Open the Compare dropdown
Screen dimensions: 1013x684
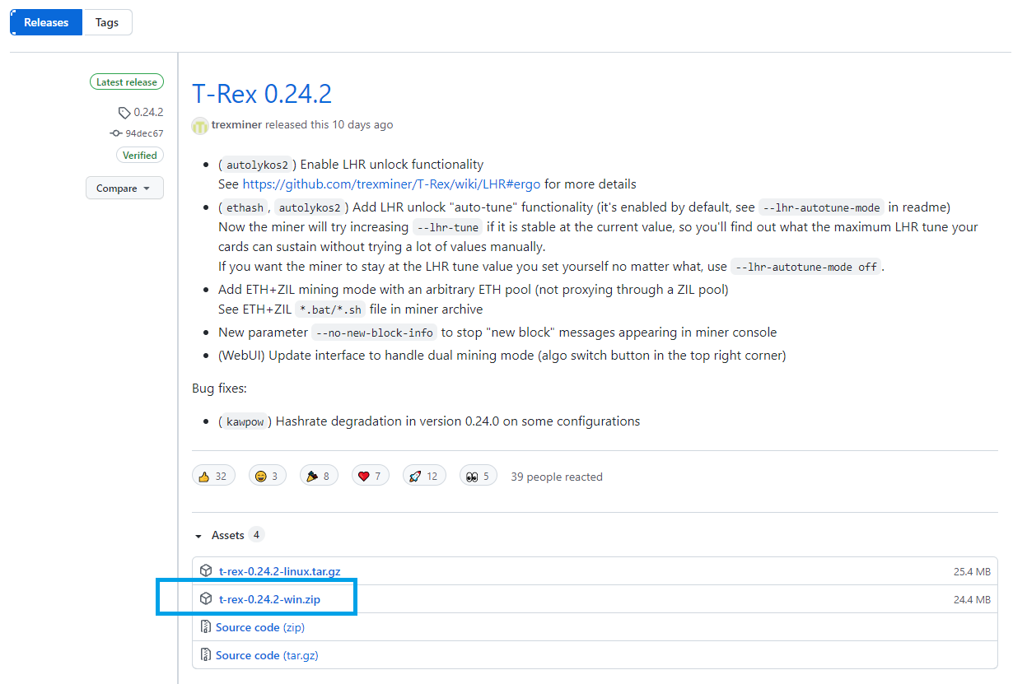[x=124, y=188]
